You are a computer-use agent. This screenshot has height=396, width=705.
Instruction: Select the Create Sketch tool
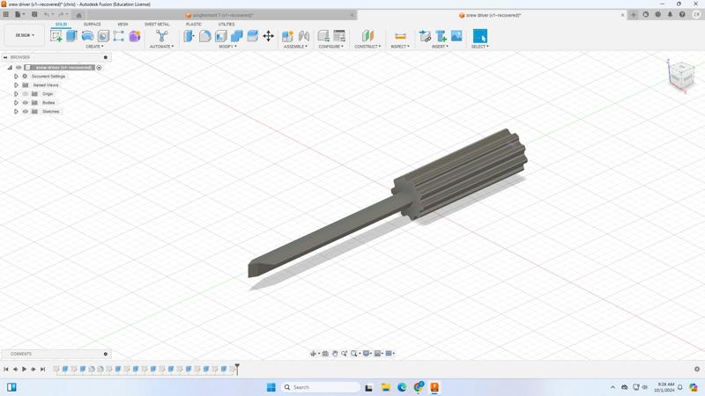click(56, 36)
